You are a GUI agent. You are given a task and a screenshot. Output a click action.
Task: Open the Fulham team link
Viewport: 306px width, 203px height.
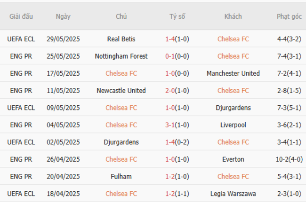[121, 177]
